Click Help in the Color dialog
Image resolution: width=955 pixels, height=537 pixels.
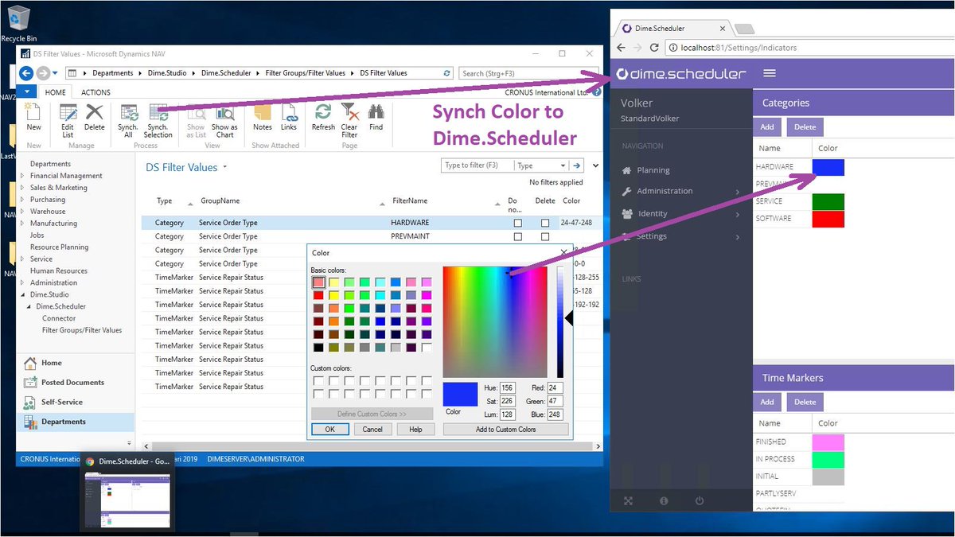click(415, 429)
